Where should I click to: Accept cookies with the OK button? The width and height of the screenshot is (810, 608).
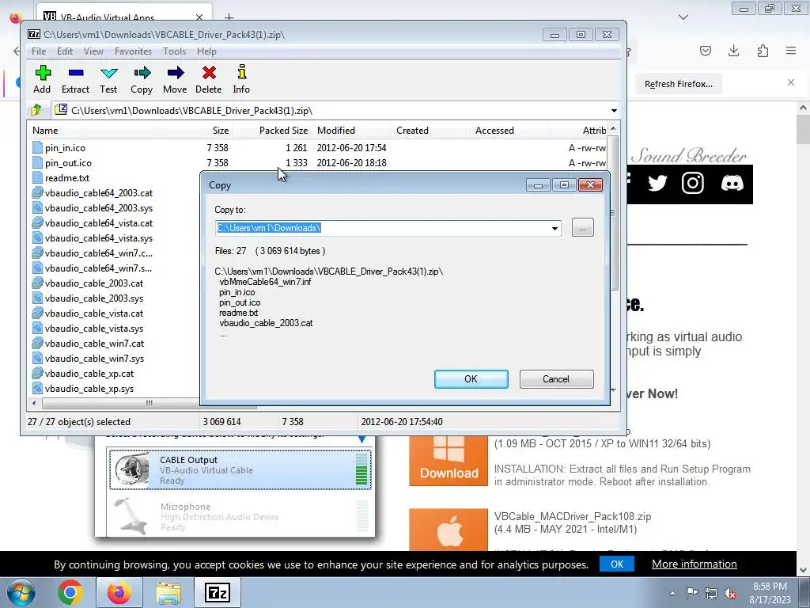coord(617,564)
